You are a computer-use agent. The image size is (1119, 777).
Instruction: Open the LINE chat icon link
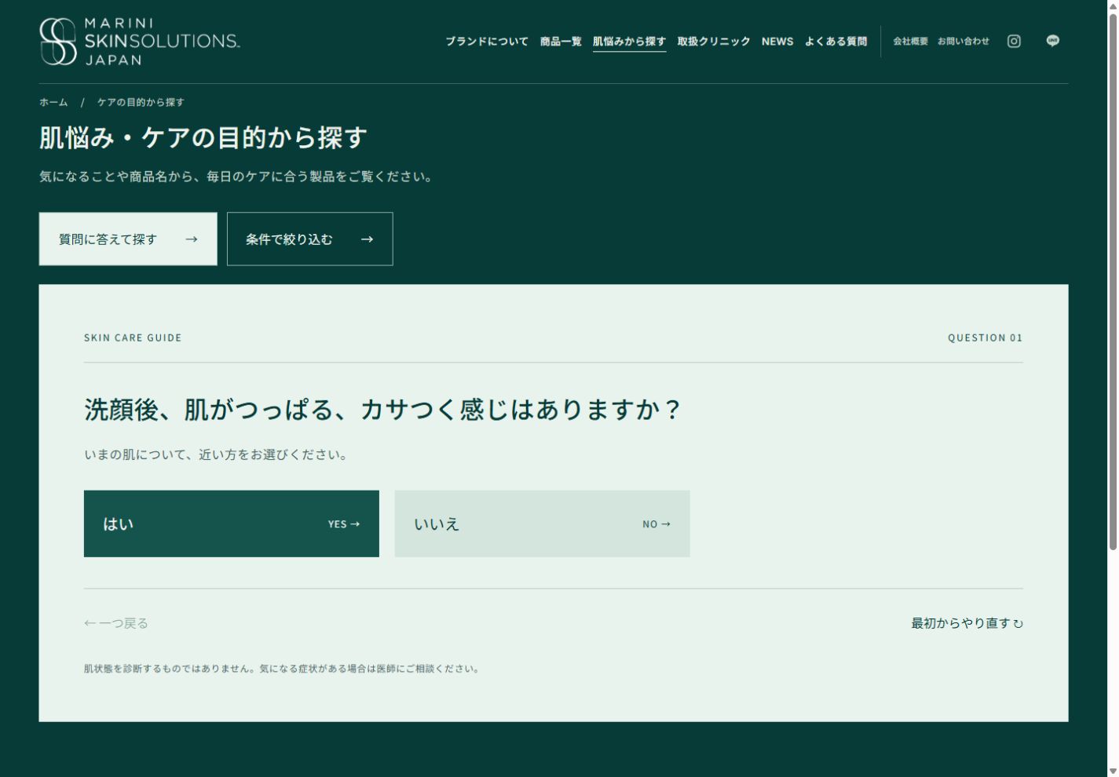point(1053,42)
